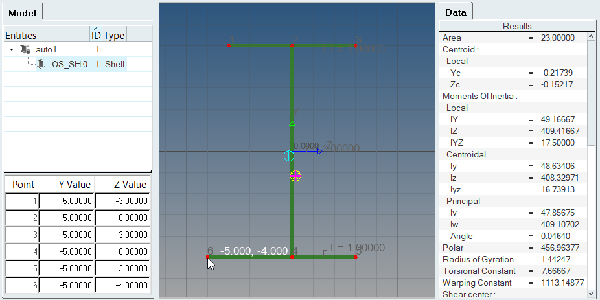Click the Entities column header
This screenshot has height=300, width=600.
[x=45, y=35]
